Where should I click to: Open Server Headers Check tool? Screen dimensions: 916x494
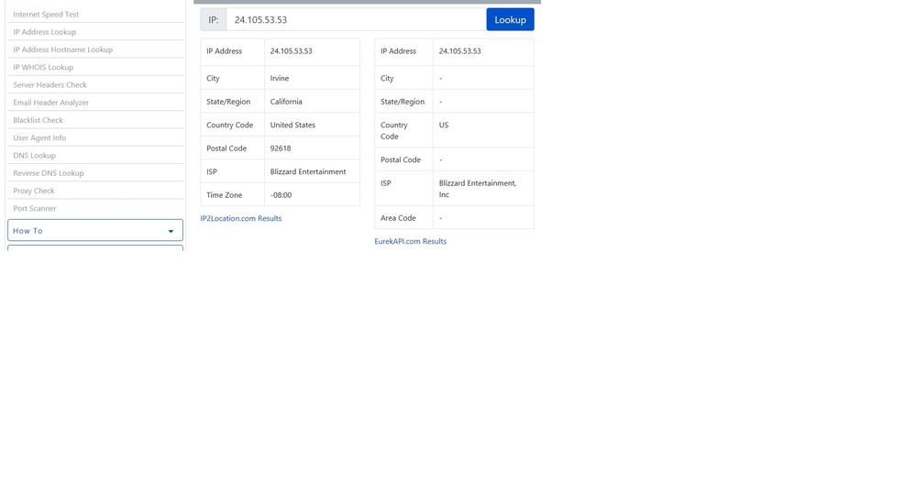(x=50, y=85)
